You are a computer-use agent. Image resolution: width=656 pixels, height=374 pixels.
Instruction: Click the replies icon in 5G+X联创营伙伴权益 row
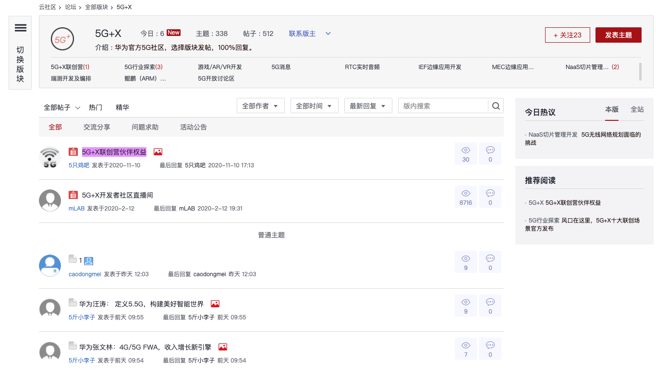click(x=490, y=150)
